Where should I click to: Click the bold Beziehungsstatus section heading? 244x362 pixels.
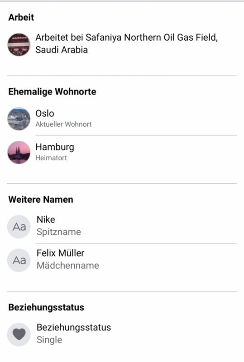pyautogui.click(x=46, y=308)
